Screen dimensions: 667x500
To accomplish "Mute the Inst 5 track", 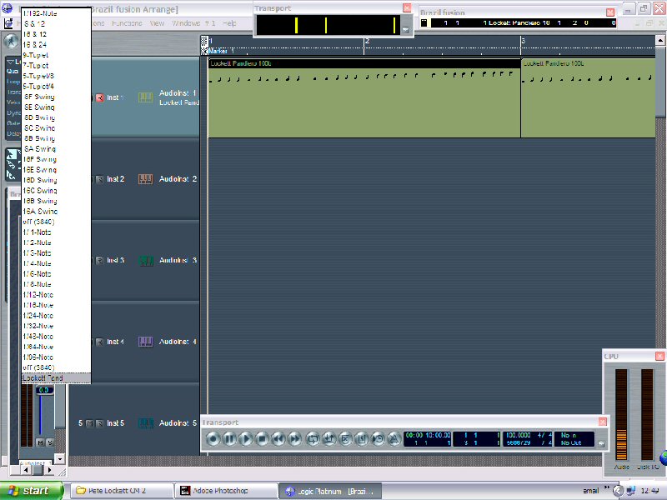I will click(89, 423).
